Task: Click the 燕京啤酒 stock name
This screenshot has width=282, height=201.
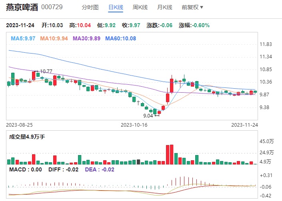Action: (x=22, y=7)
